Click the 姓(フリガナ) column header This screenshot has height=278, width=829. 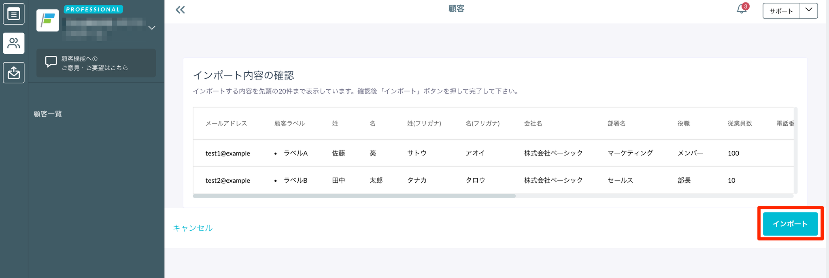pyautogui.click(x=424, y=124)
